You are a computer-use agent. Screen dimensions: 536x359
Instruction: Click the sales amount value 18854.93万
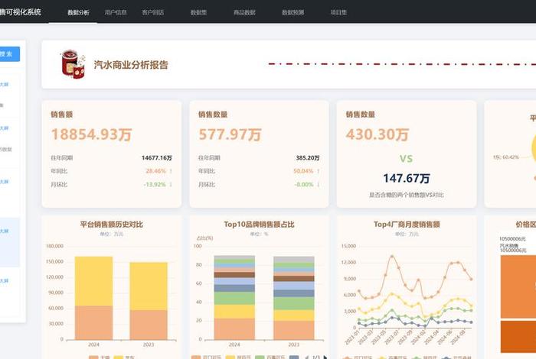91,134
